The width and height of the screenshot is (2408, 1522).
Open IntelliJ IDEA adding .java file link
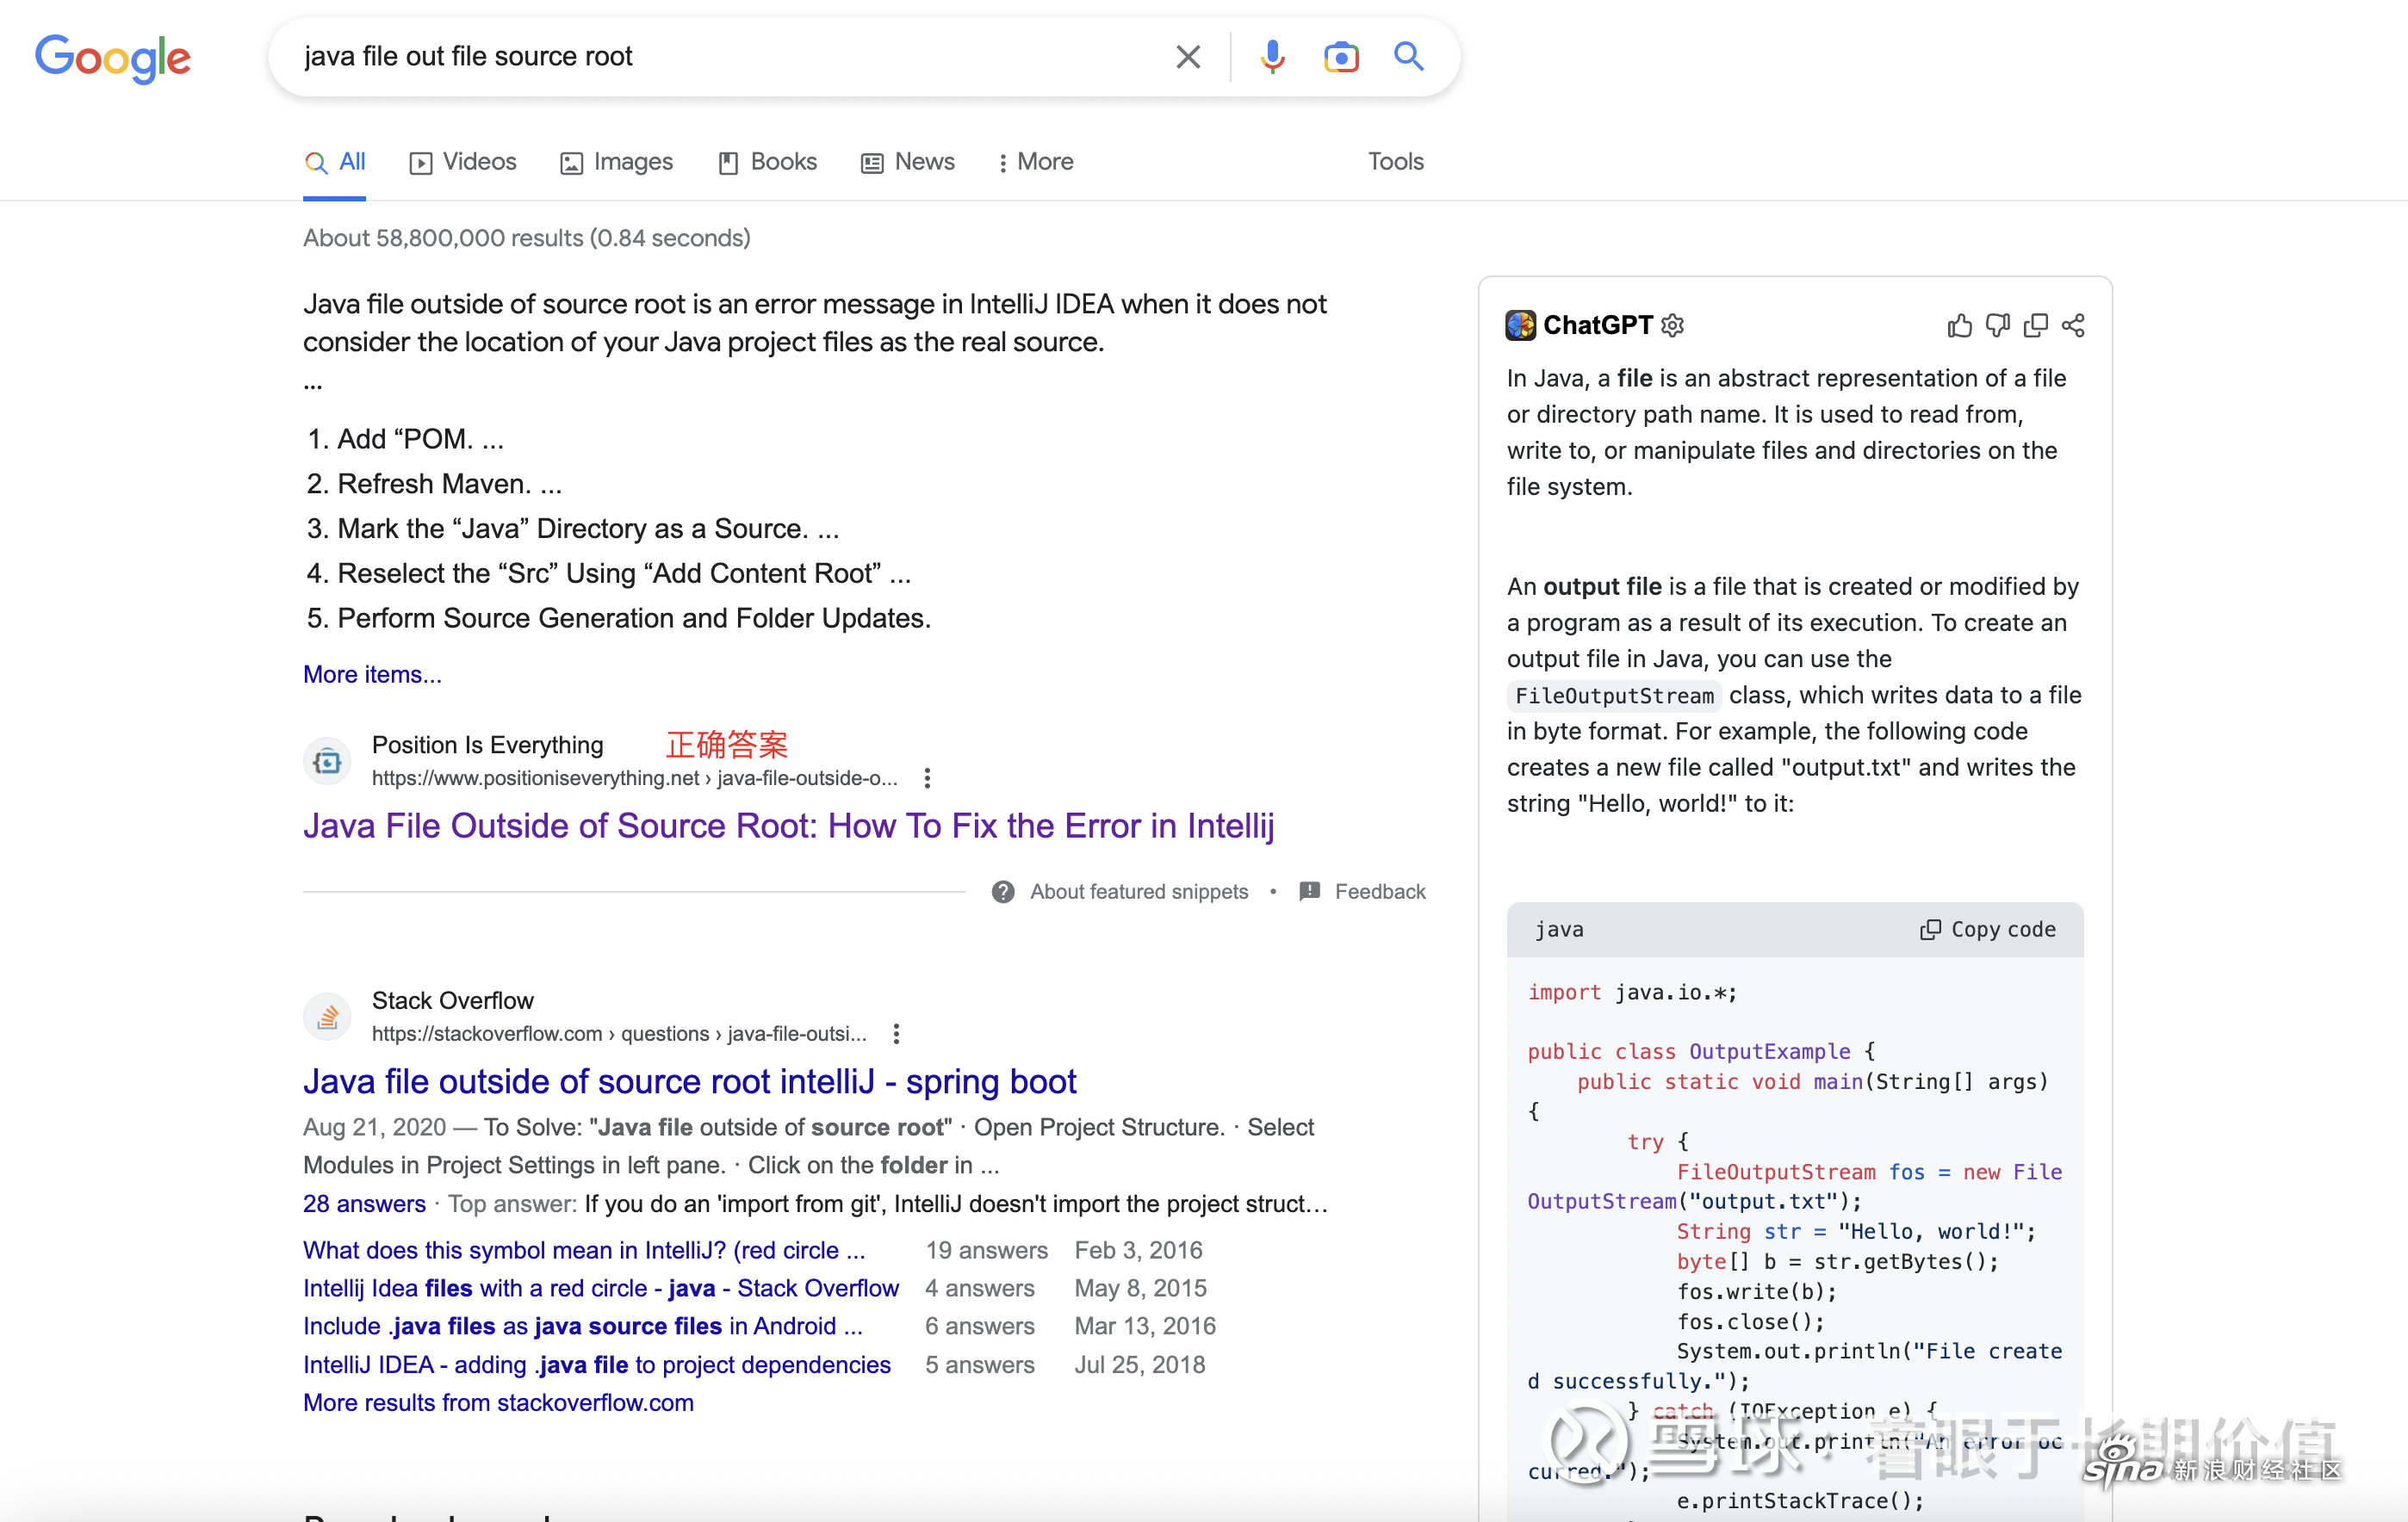click(x=596, y=1365)
